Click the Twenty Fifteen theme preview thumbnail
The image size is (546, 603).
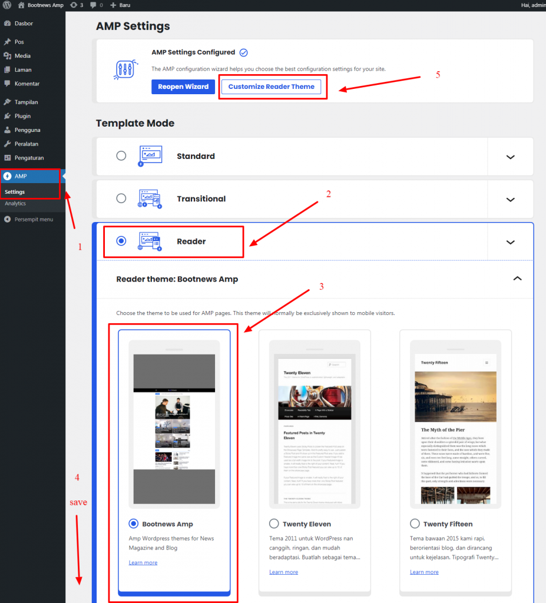455,424
